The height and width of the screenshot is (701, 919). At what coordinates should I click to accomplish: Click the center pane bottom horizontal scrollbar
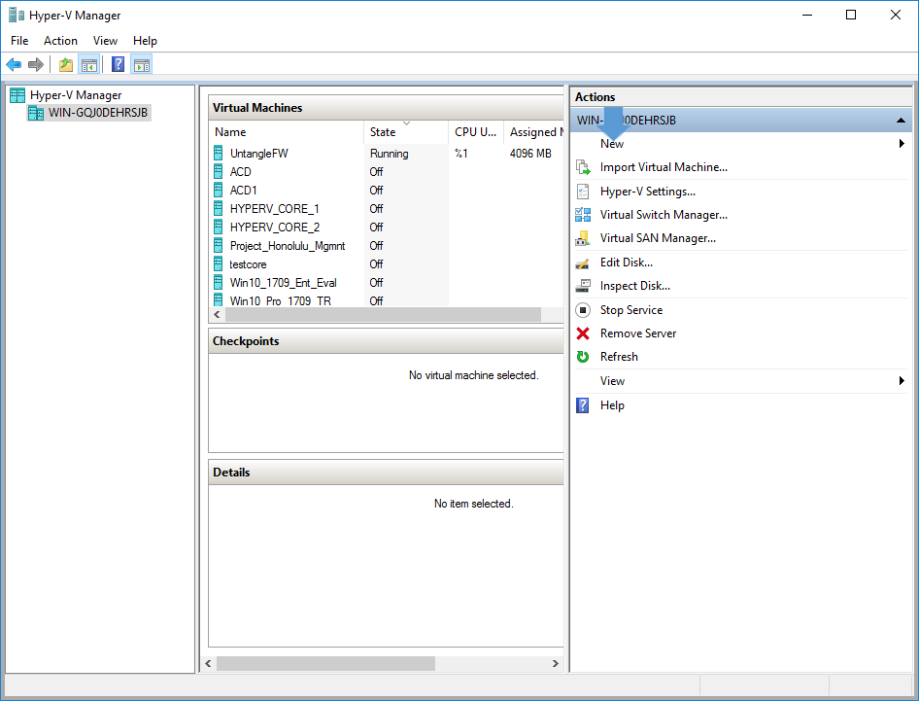point(325,663)
